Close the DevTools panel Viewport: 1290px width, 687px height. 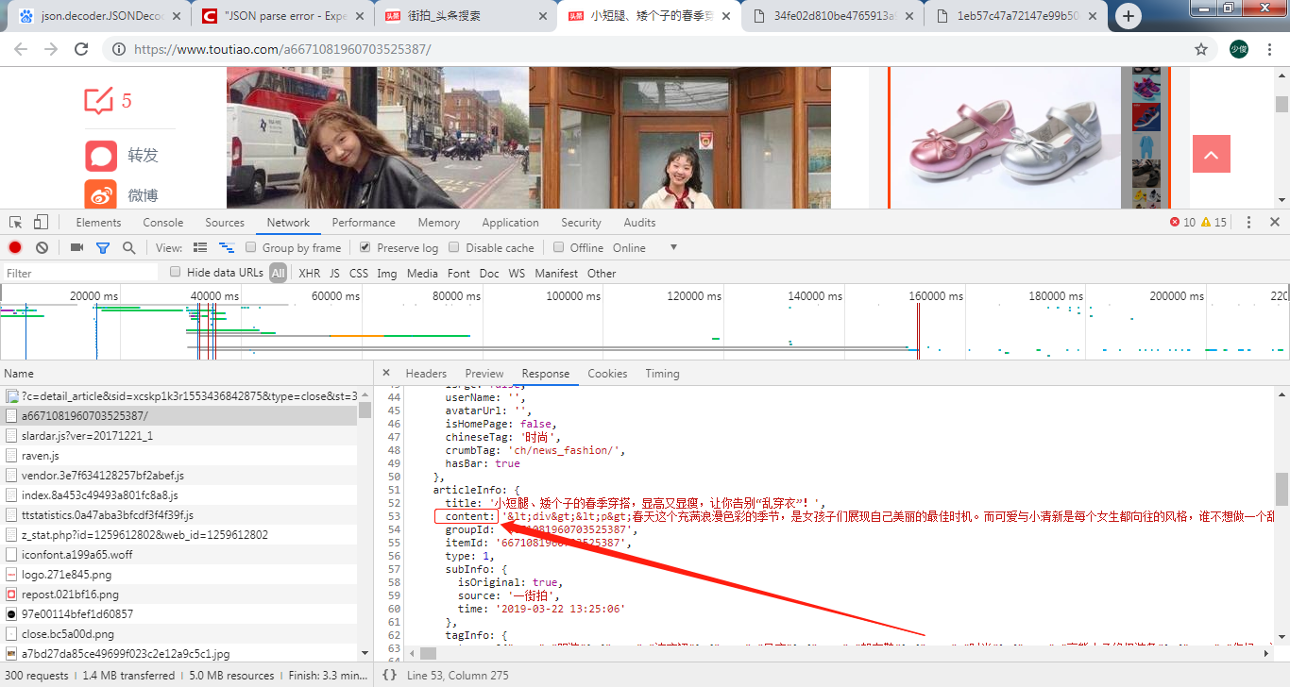[1274, 223]
